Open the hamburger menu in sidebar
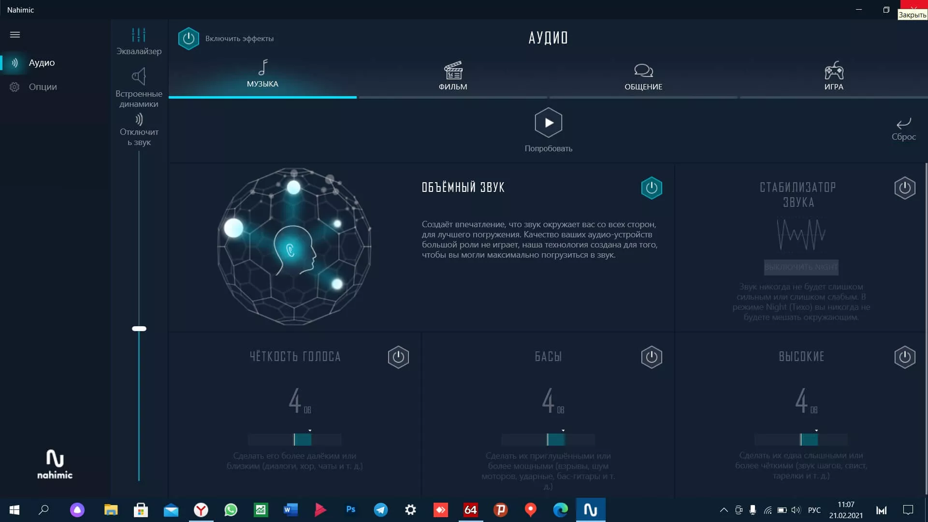The image size is (928, 522). [x=15, y=35]
